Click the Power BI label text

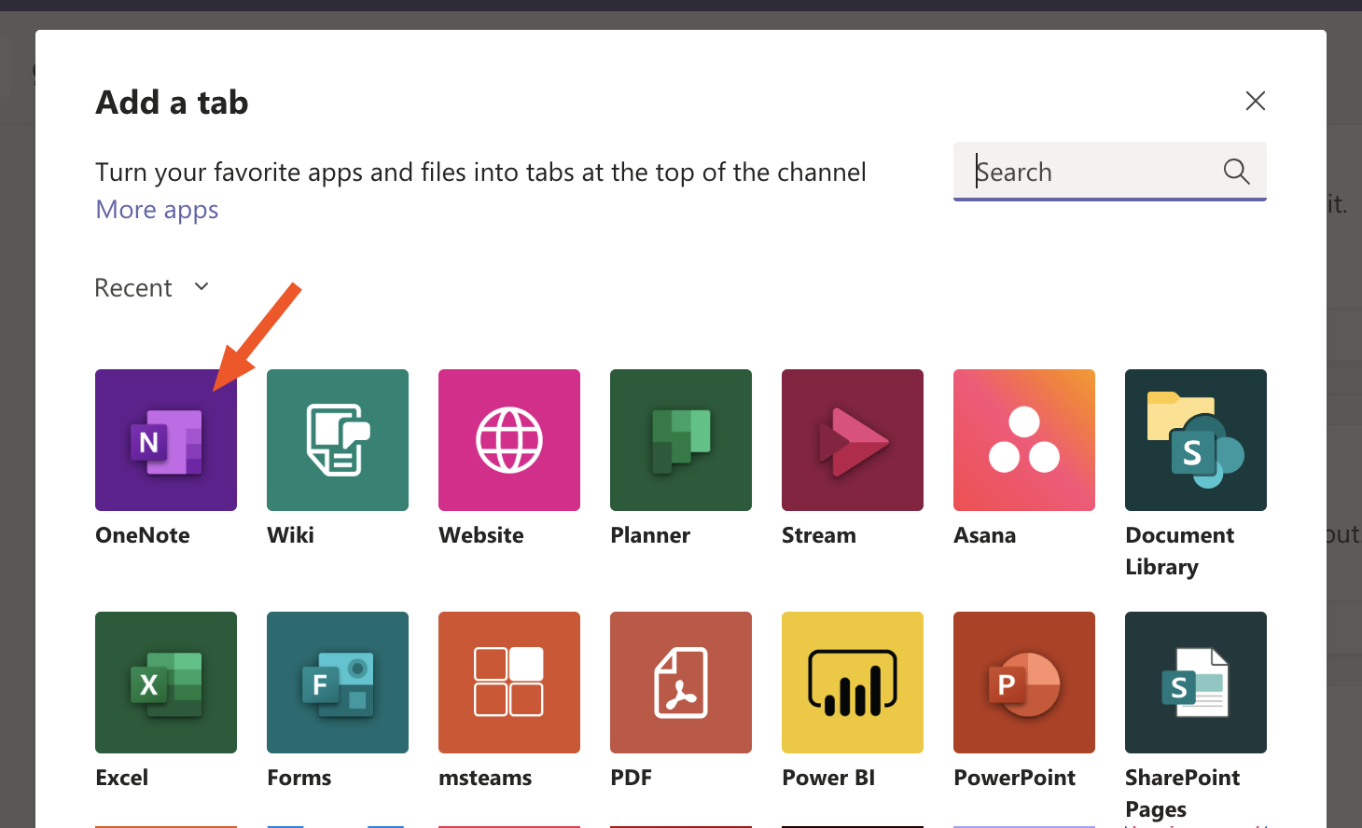[828, 778]
